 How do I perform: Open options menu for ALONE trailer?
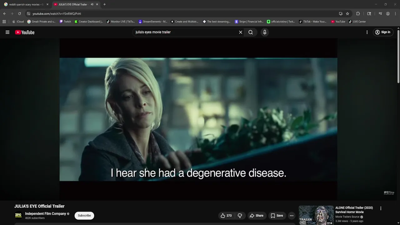[x=381, y=208]
